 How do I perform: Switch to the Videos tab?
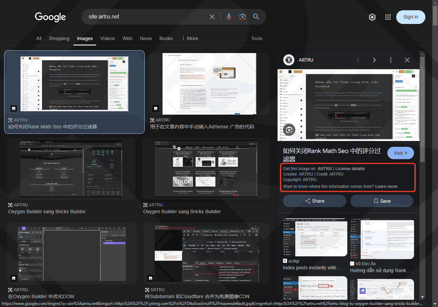point(107,38)
